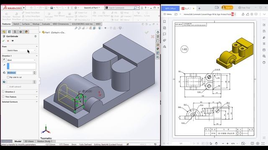Add a new tab in WPS with plus
This screenshot has width=268, height=150.
point(199,8)
